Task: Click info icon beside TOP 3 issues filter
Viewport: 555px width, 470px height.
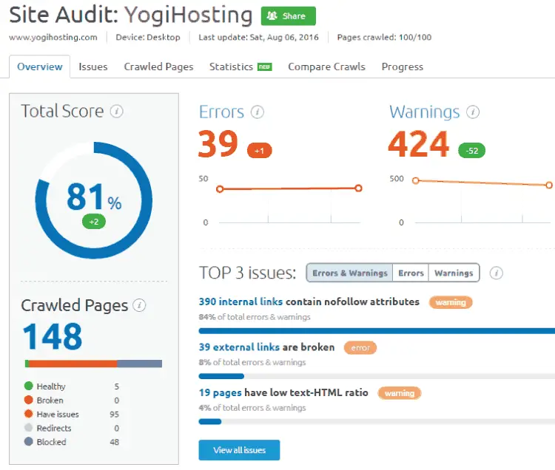Action: pyautogui.click(x=497, y=273)
